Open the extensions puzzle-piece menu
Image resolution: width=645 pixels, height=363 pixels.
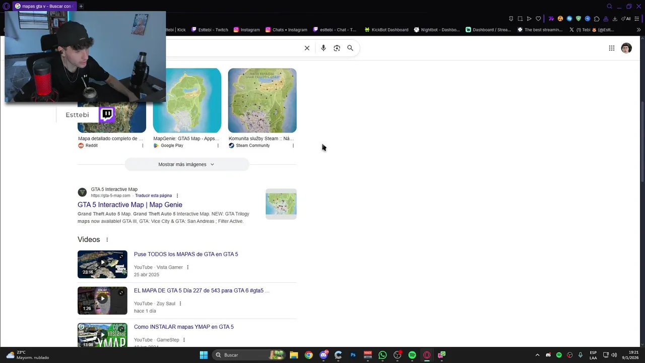pyautogui.click(x=597, y=19)
